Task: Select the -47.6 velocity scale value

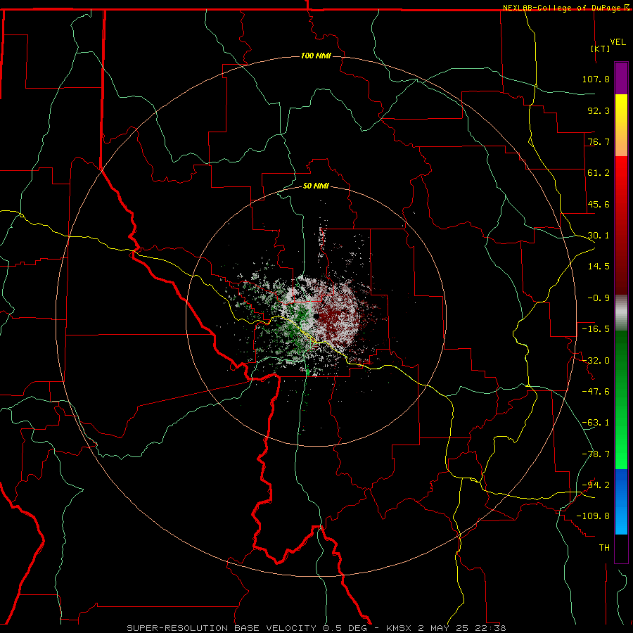Action: (596, 392)
